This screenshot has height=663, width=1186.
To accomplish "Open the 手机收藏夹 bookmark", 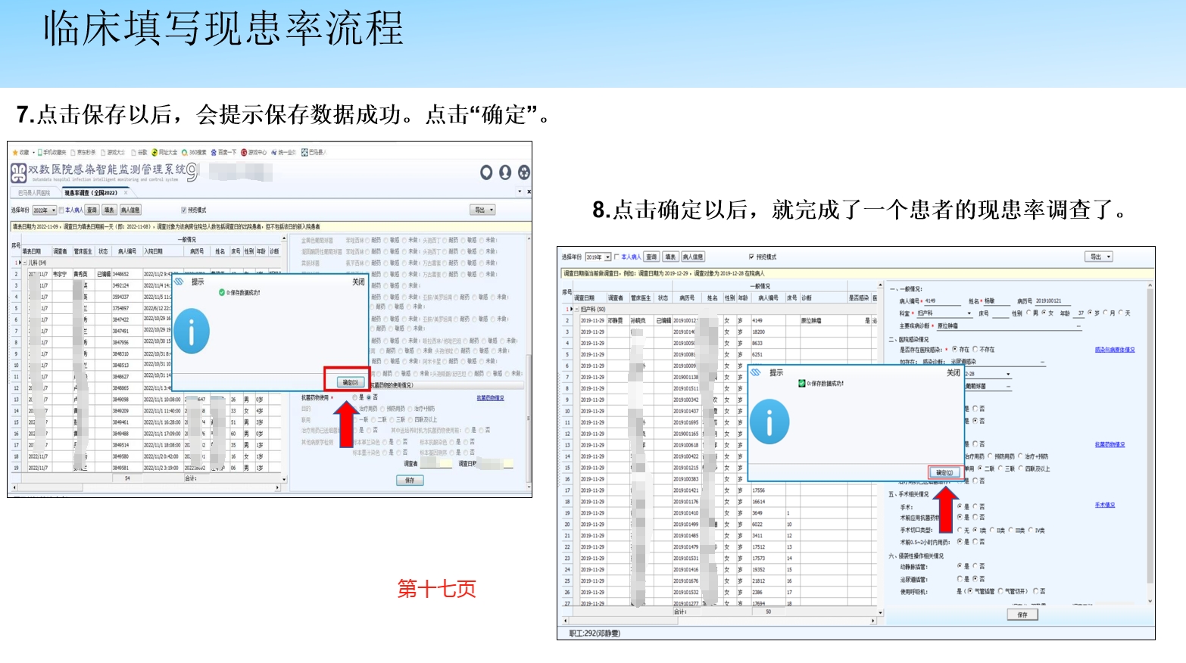I will tap(52, 152).
